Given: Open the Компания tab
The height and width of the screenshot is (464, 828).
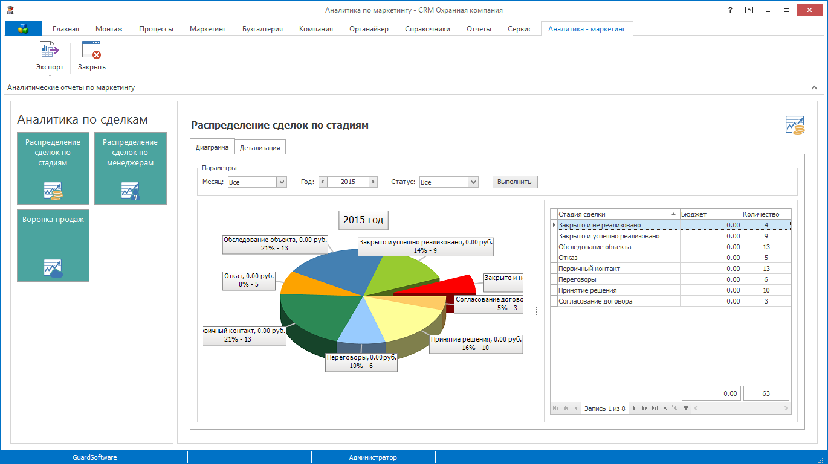Looking at the screenshot, I should point(316,29).
